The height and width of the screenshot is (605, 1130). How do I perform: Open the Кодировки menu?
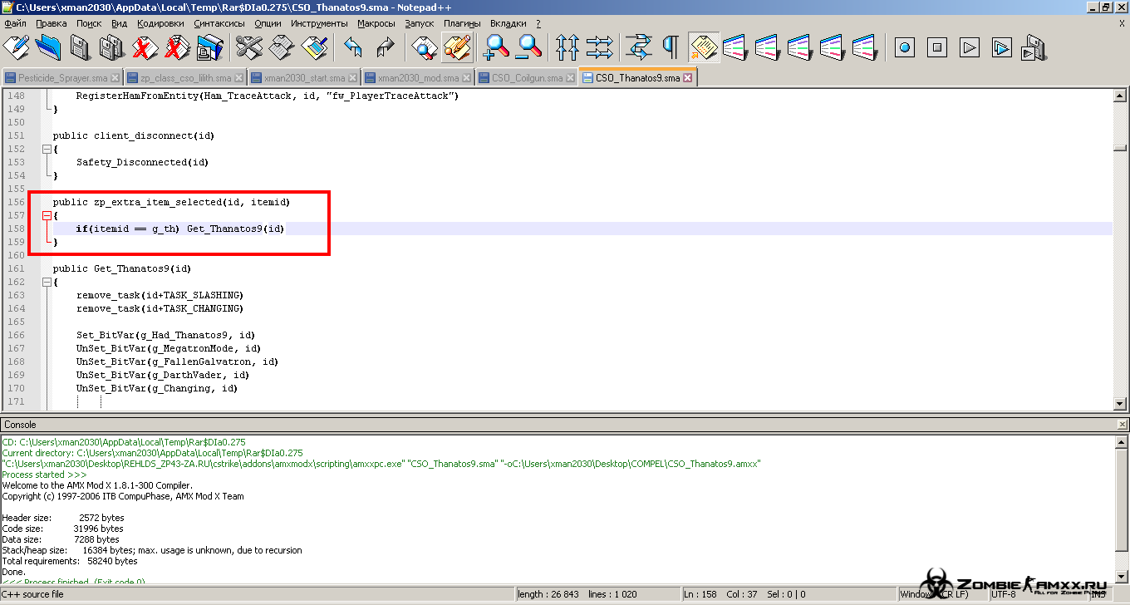coord(160,23)
